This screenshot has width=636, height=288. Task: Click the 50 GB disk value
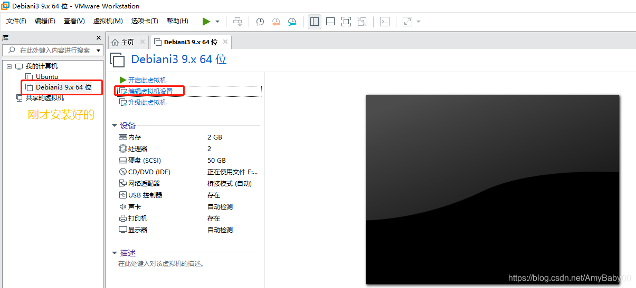[x=216, y=161]
